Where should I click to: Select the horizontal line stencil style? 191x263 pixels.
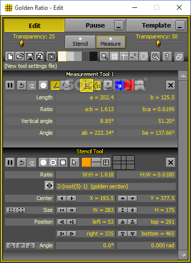(x=96, y=162)
